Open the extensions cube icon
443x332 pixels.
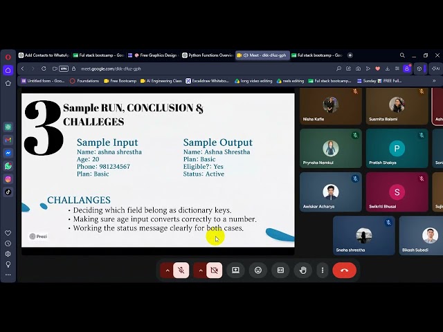pyautogui.click(x=419, y=68)
